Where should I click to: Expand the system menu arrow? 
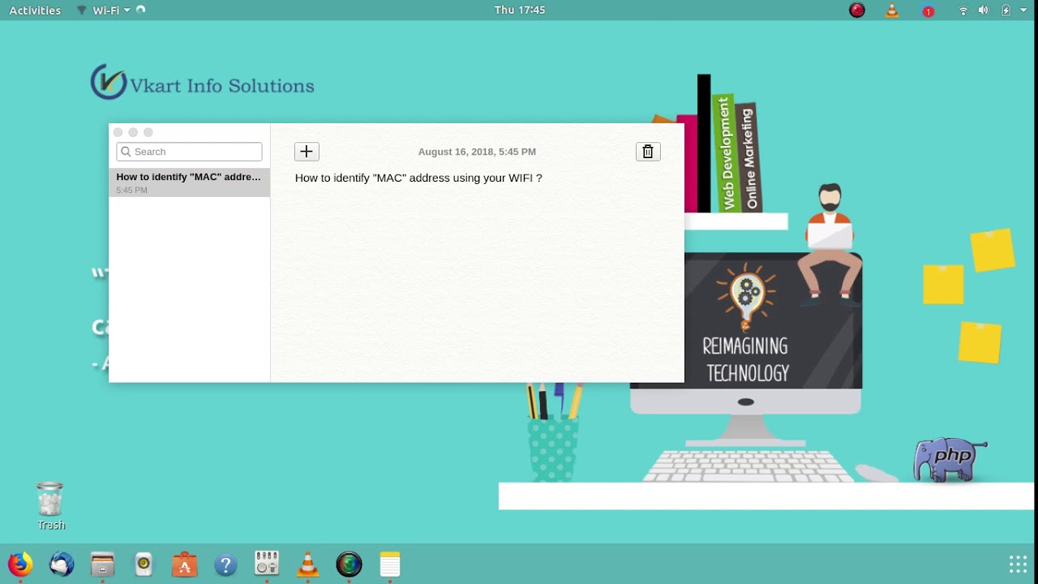click(1023, 10)
